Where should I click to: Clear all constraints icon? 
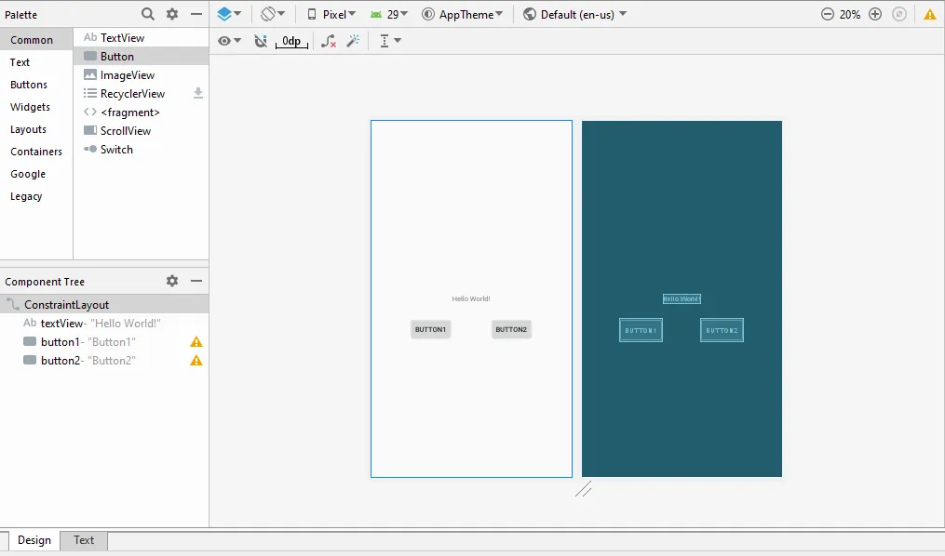click(329, 41)
